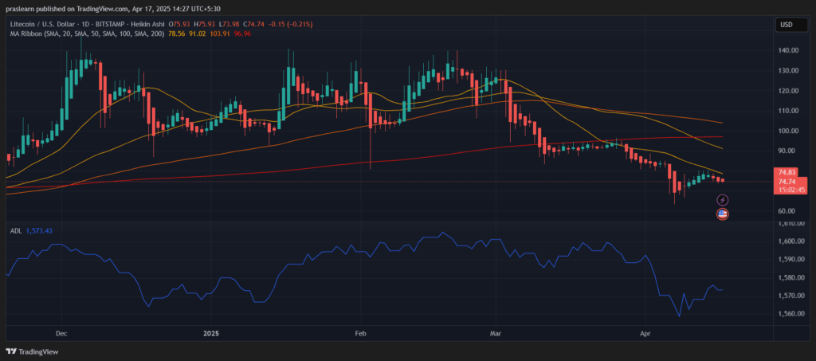Click the 74.74 current price label
The height and width of the screenshot is (361, 816).
[x=786, y=181]
